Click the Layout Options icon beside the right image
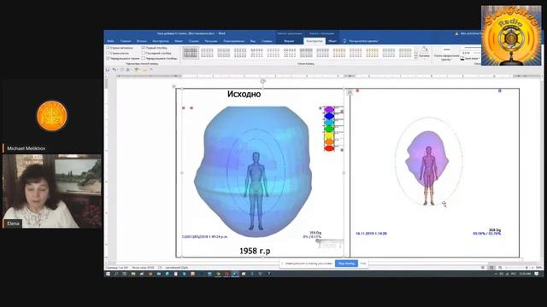 350,92
